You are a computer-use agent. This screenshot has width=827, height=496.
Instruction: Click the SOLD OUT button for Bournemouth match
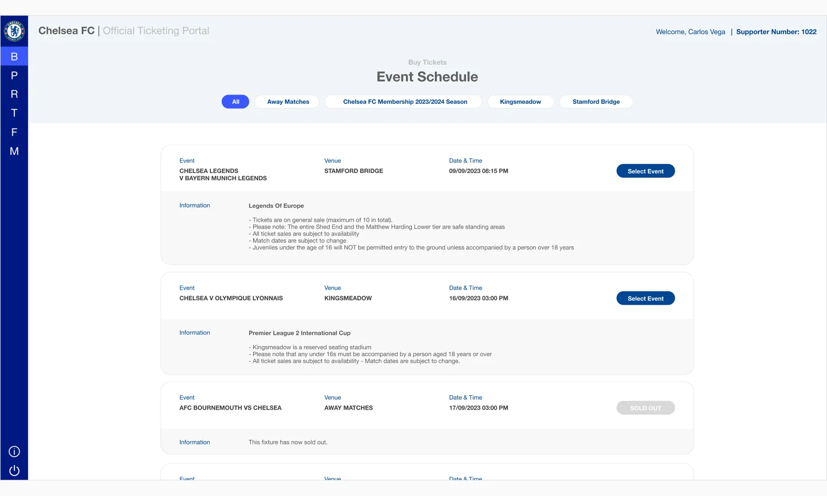pos(646,408)
